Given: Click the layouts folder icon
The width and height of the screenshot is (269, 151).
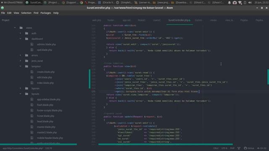Looking at the screenshot, I should click(x=26, y=94).
